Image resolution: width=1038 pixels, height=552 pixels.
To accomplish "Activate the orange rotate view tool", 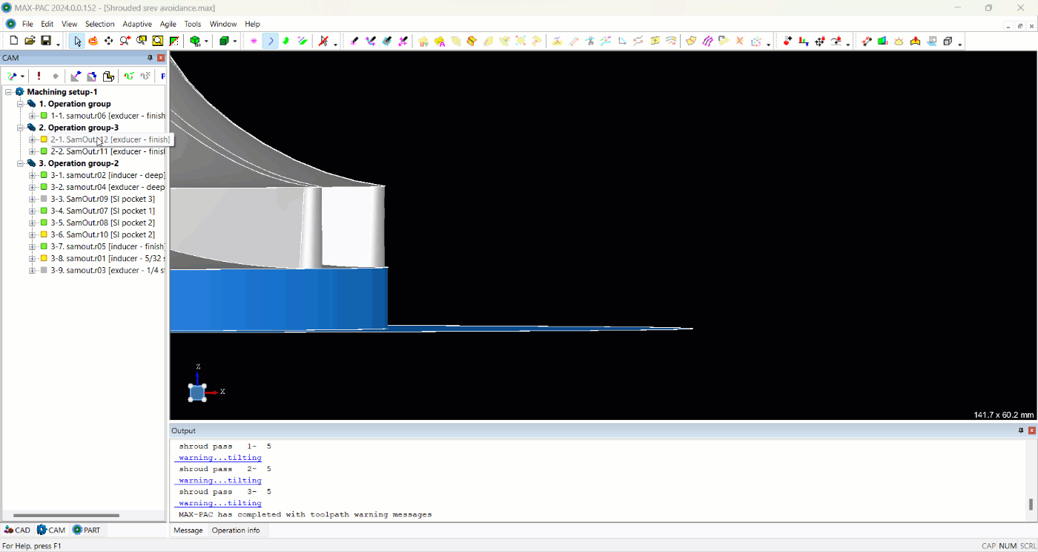I will tap(93, 41).
